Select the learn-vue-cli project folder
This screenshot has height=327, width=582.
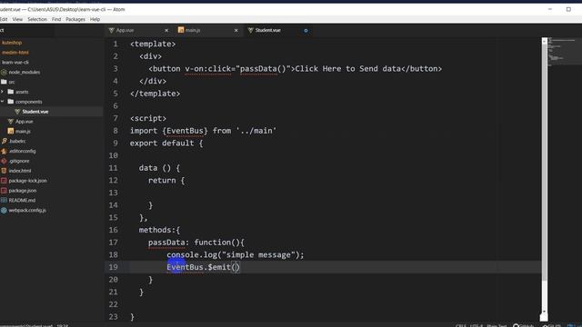(15, 63)
